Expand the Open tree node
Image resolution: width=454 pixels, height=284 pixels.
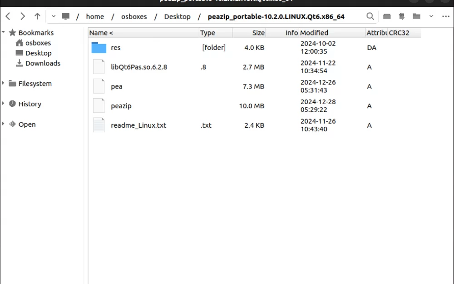[x=3, y=124]
